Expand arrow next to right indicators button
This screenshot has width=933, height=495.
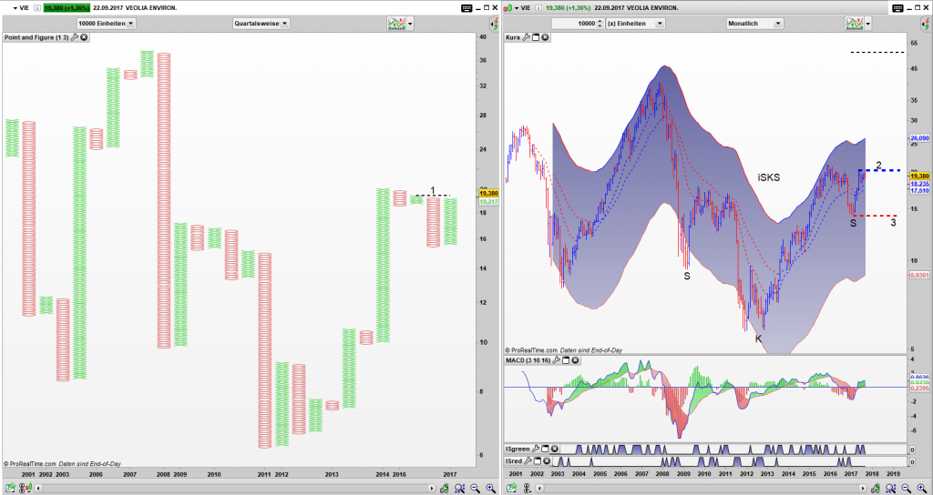[868, 23]
